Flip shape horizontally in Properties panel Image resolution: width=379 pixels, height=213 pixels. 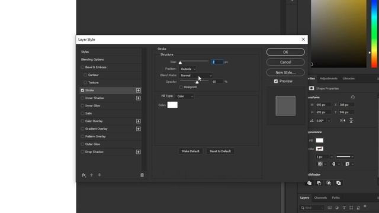point(343,120)
